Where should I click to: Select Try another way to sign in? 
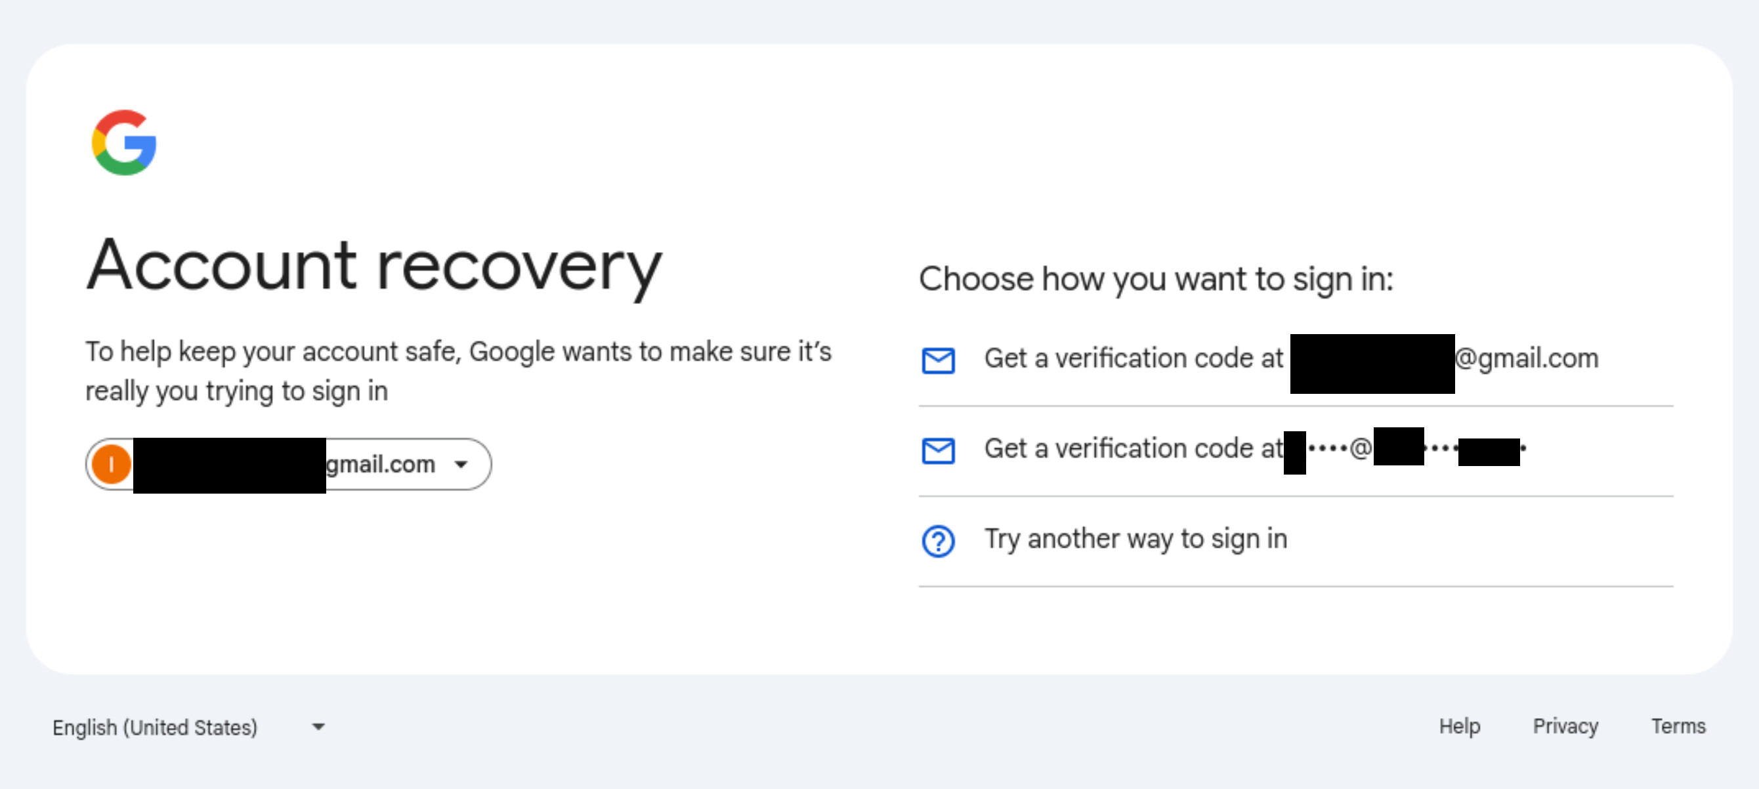[x=1135, y=539]
